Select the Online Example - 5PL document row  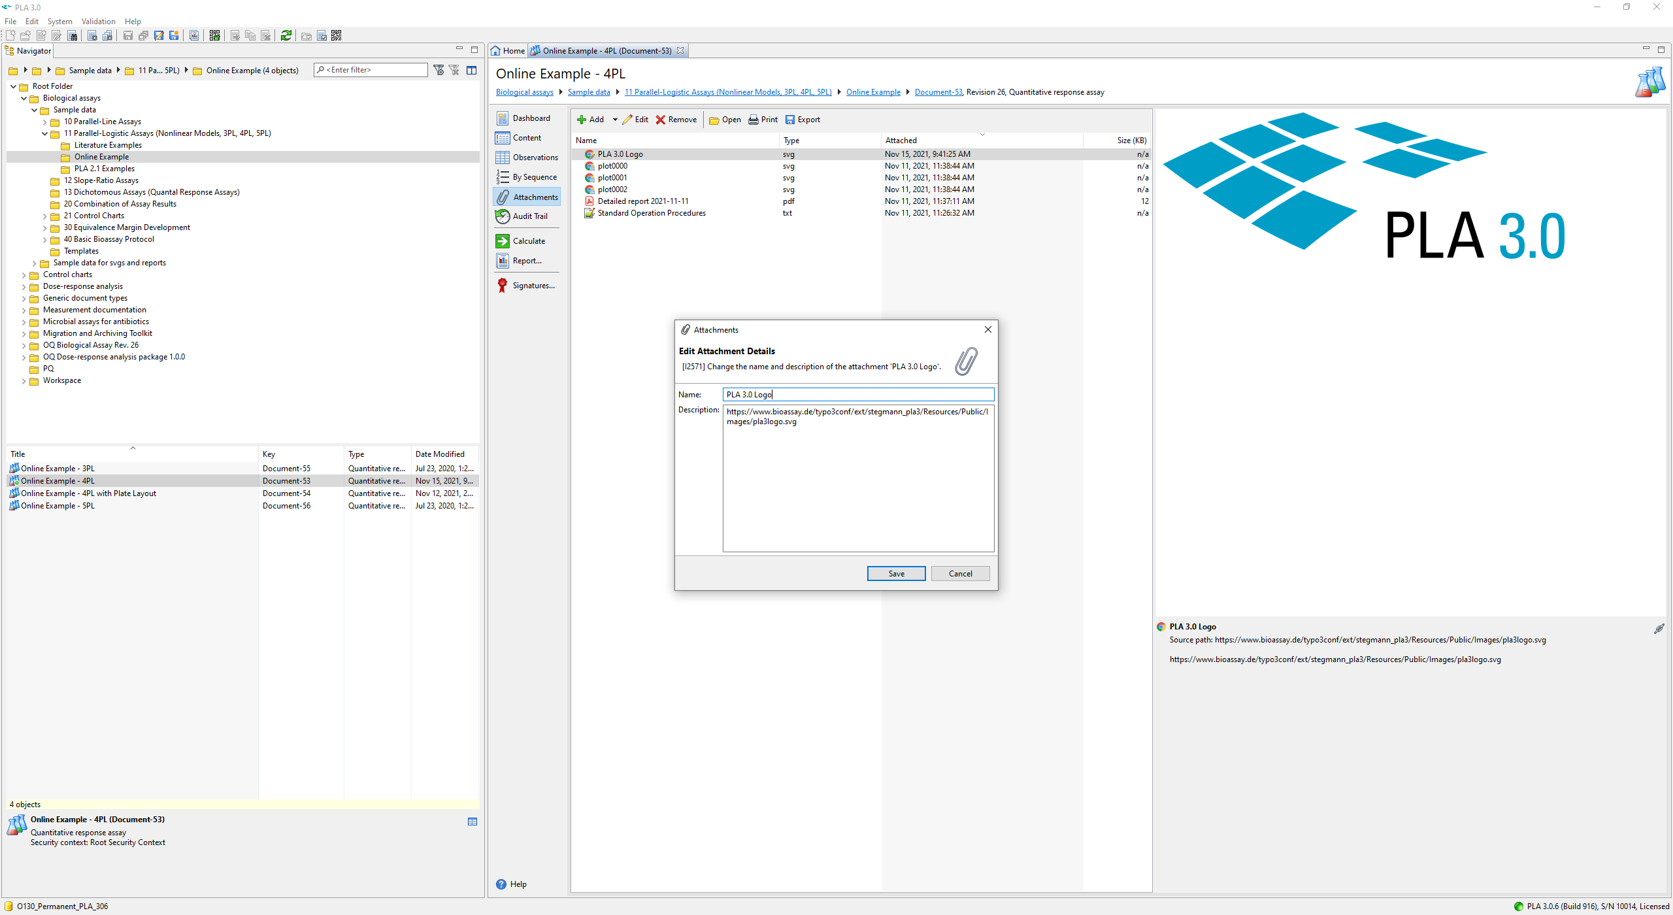242,506
